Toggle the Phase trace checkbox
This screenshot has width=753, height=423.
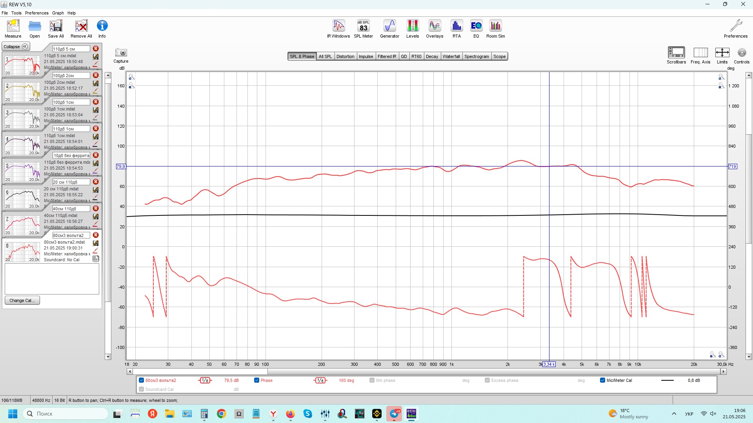[x=256, y=380]
